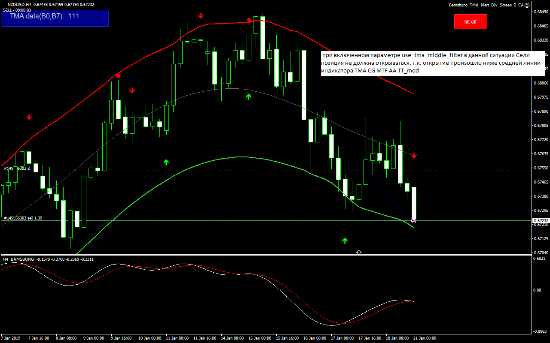Click the 0.67380 price scale value
Screen dimensions: 550x343
(541, 196)
